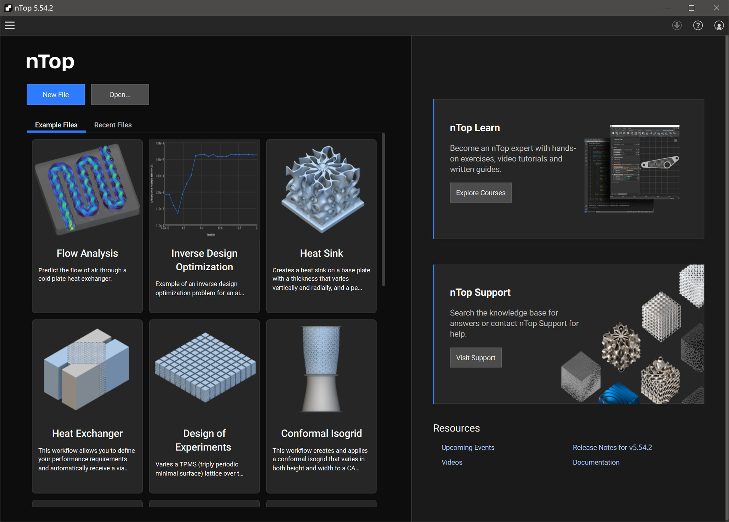Image resolution: width=729 pixels, height=522 pixels.
Task: Switch to the Example Files tab
Action: coord(56,125)
